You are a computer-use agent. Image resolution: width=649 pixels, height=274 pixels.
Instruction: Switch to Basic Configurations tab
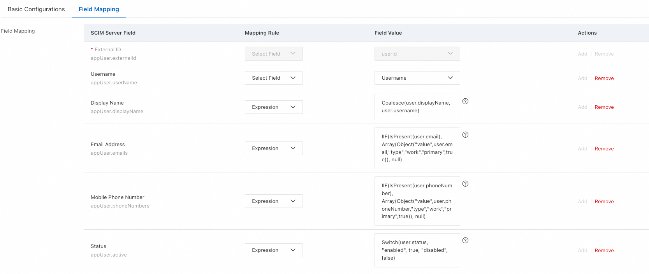pyautogui.click(x=36, y=9)
